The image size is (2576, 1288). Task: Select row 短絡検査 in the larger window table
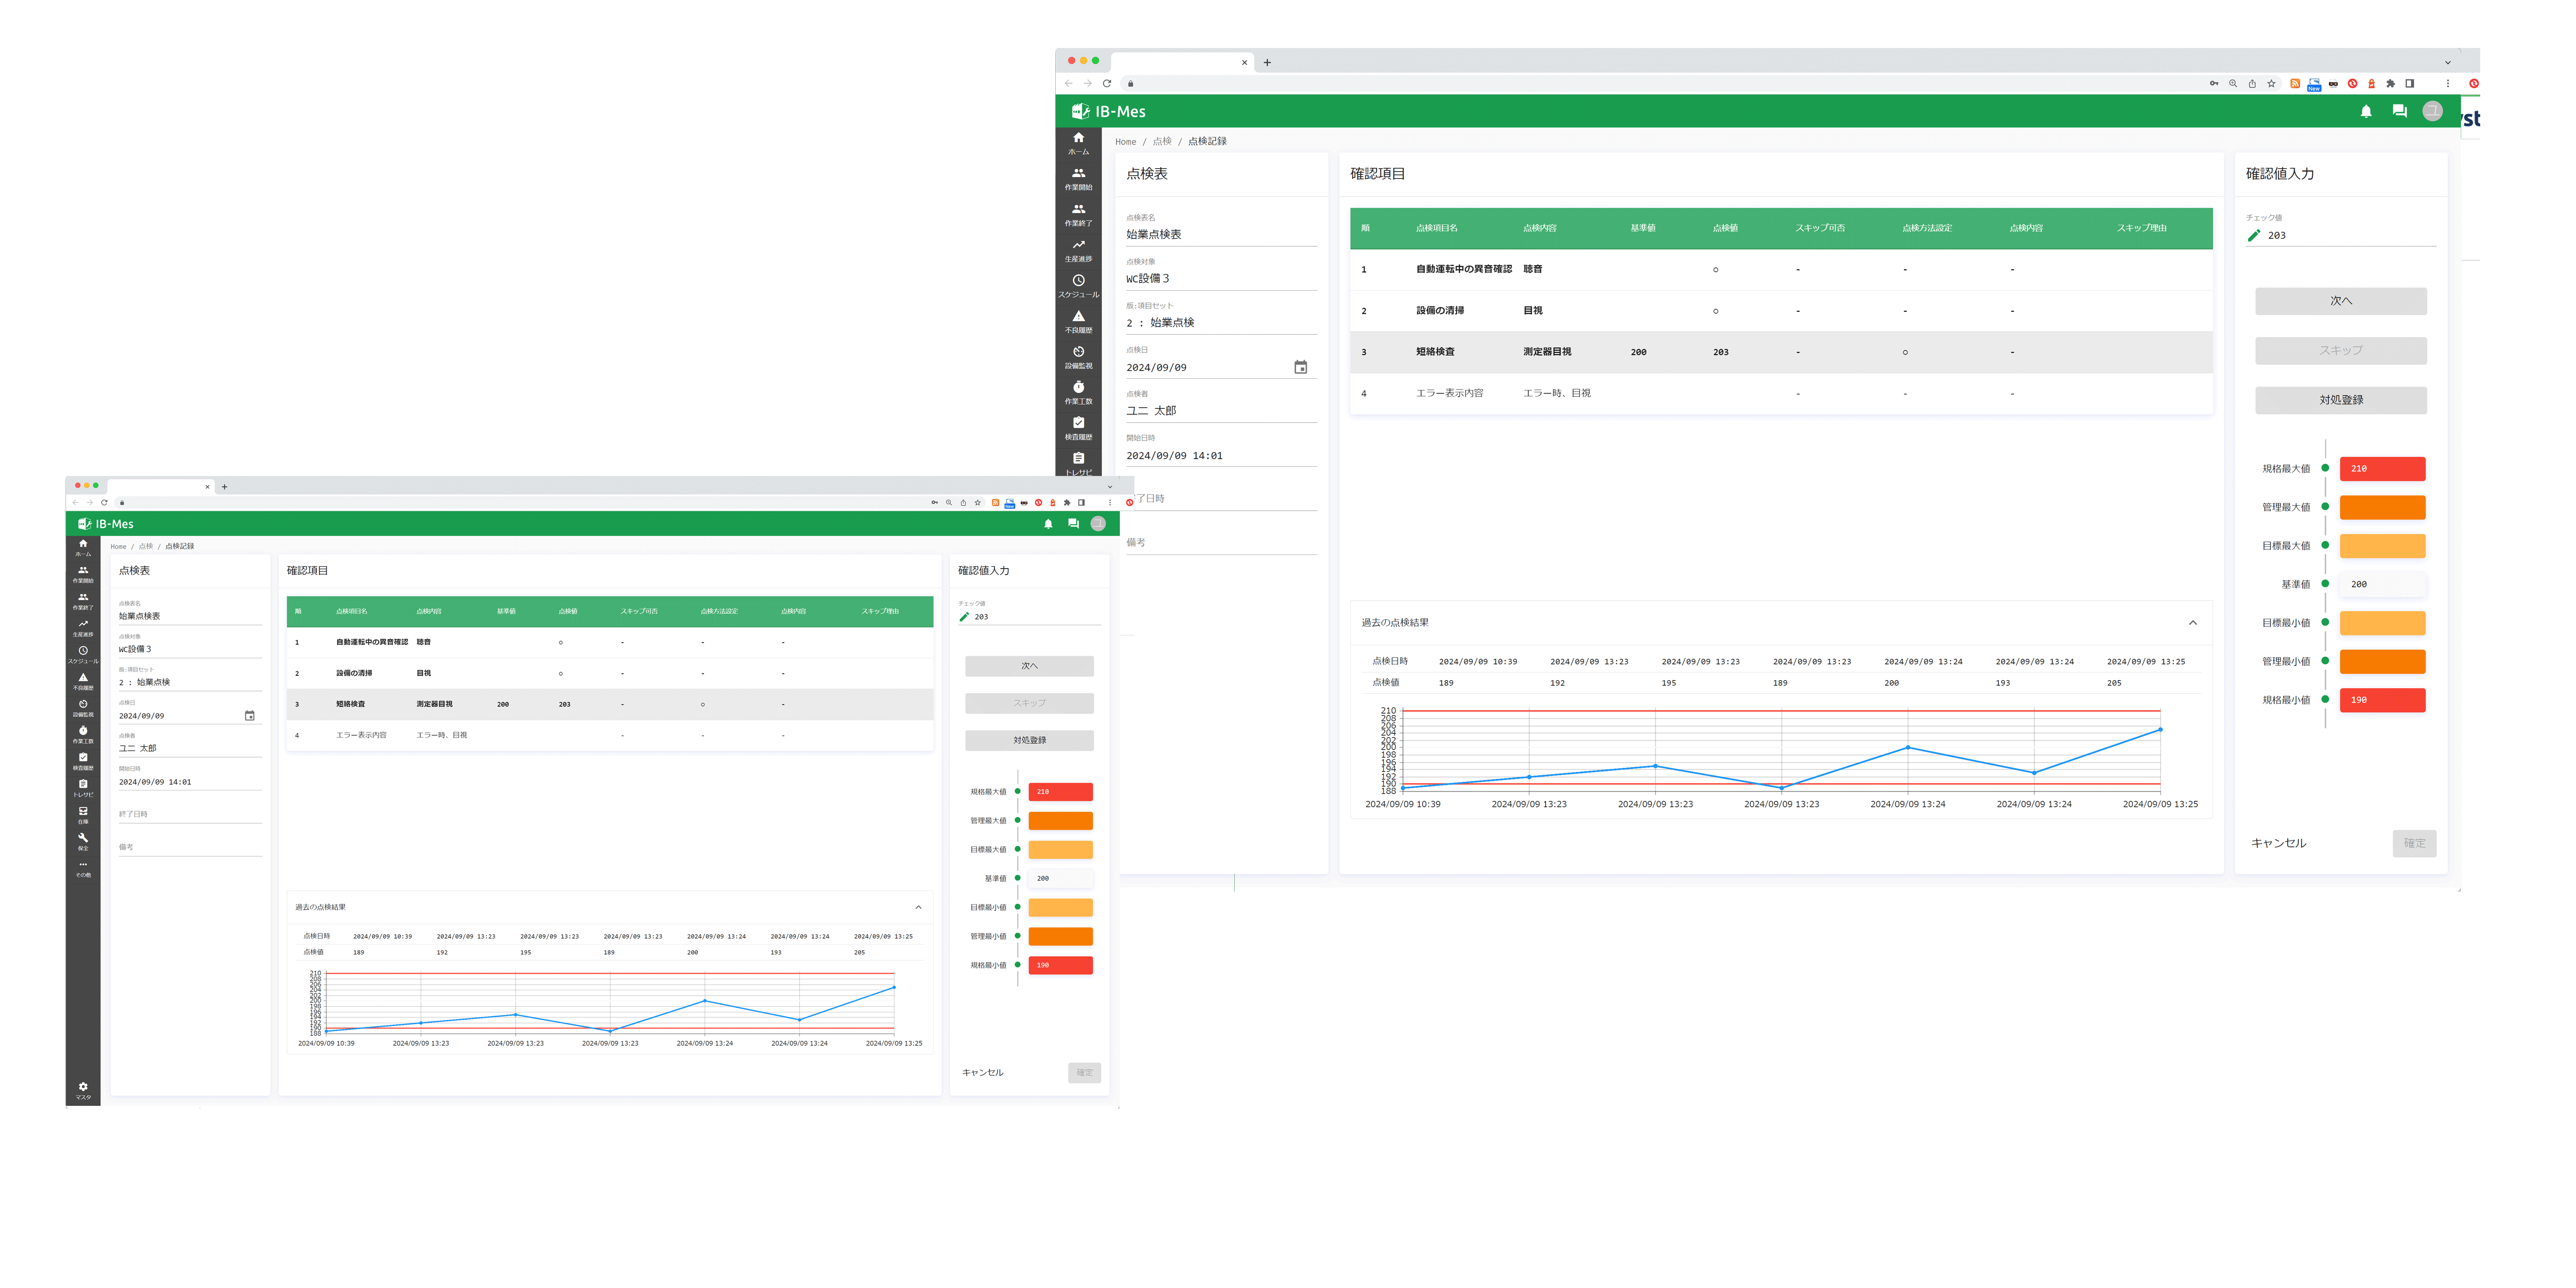1780,352
